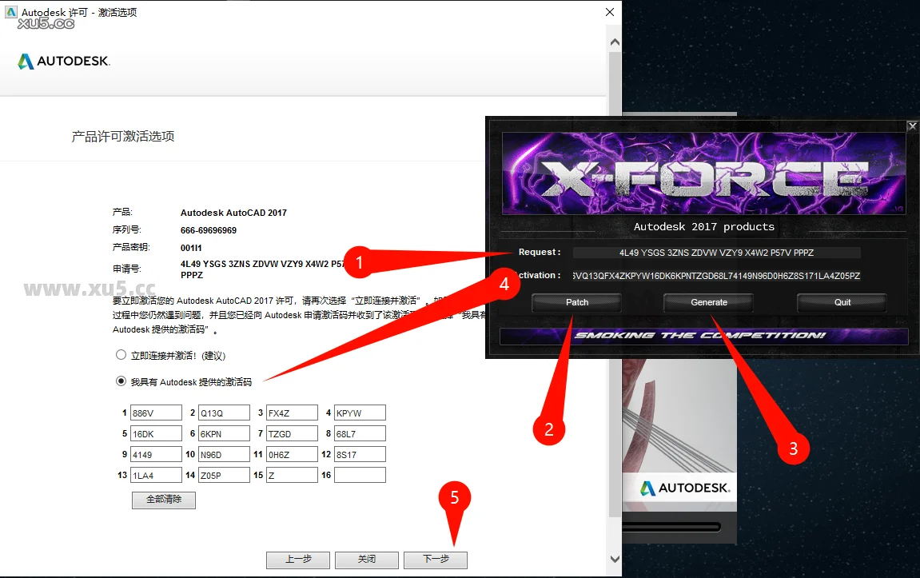Click the Autodesk logo in the header

click(64, 62)
